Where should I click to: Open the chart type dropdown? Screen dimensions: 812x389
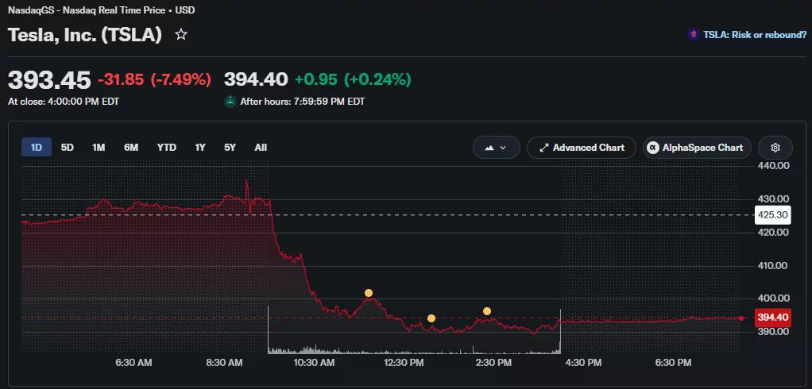click(496, 148)
